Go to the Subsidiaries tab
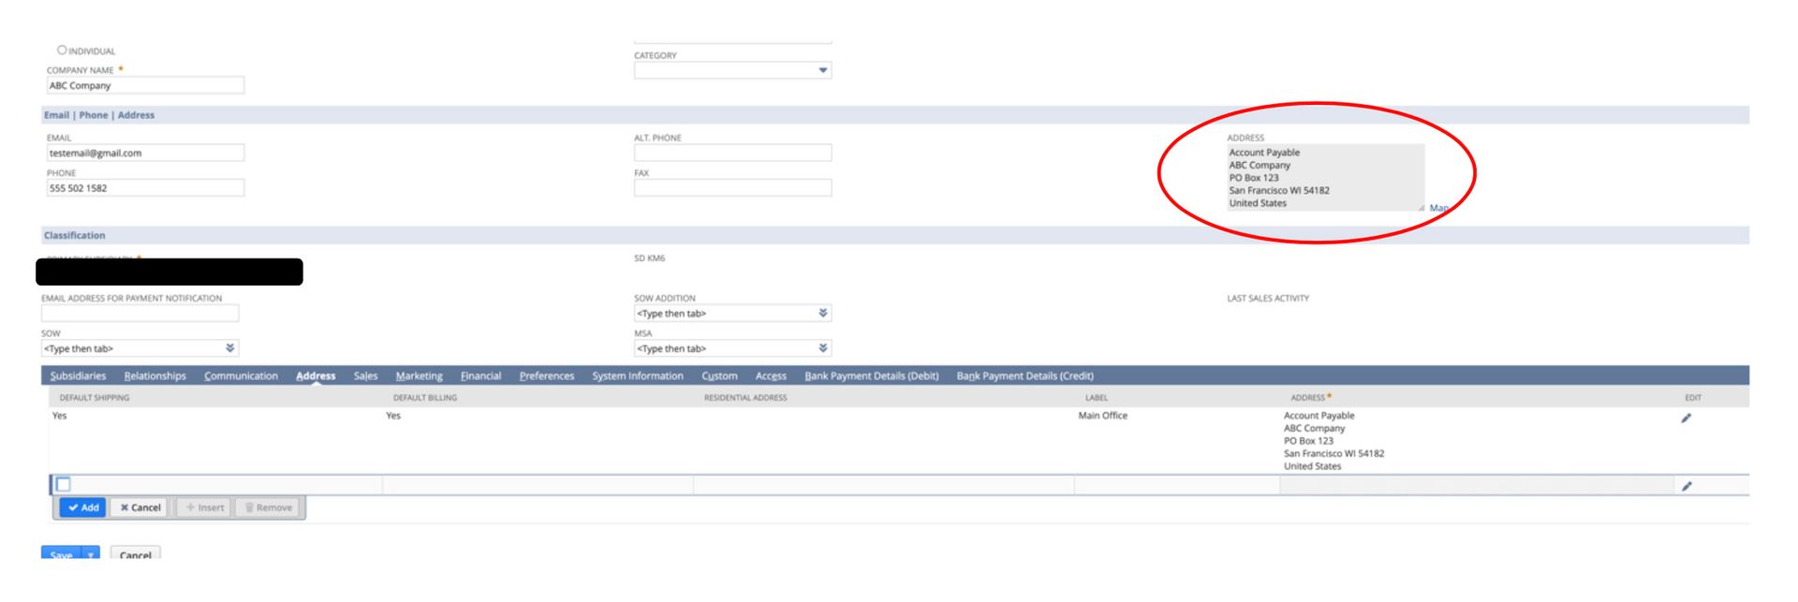Screen dimensions: 1798x602 pos(78,375)
